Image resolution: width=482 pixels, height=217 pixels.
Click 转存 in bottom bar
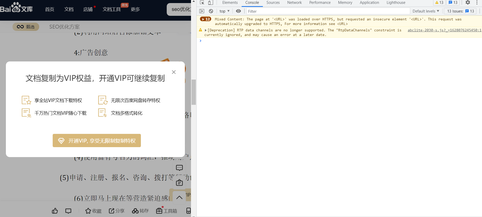140,211
